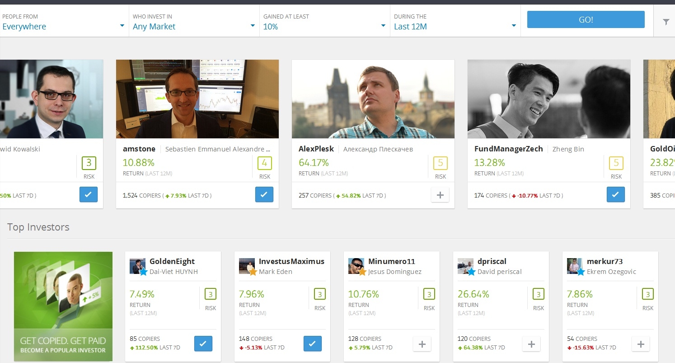This screenshot has width=675, height=363.
Task: Click the risk 3 badge on GoldenEight
Action: tap(211, 294)
